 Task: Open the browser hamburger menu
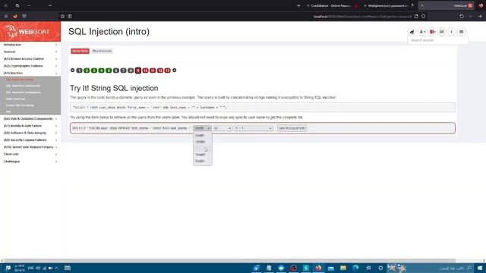coord(6,17)
